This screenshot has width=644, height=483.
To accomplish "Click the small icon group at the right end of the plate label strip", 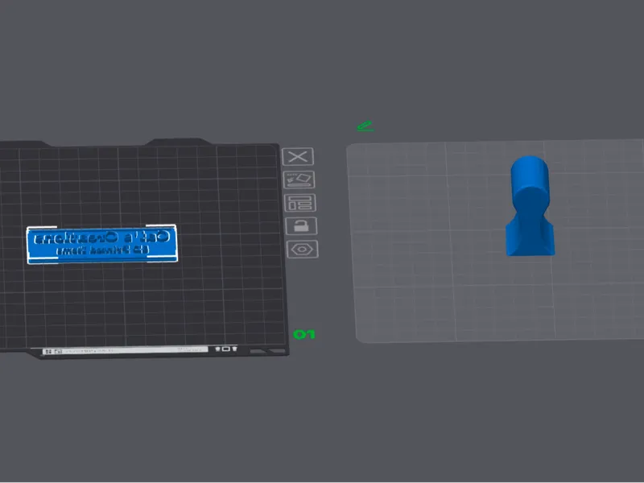I will (x=226, y=349).
